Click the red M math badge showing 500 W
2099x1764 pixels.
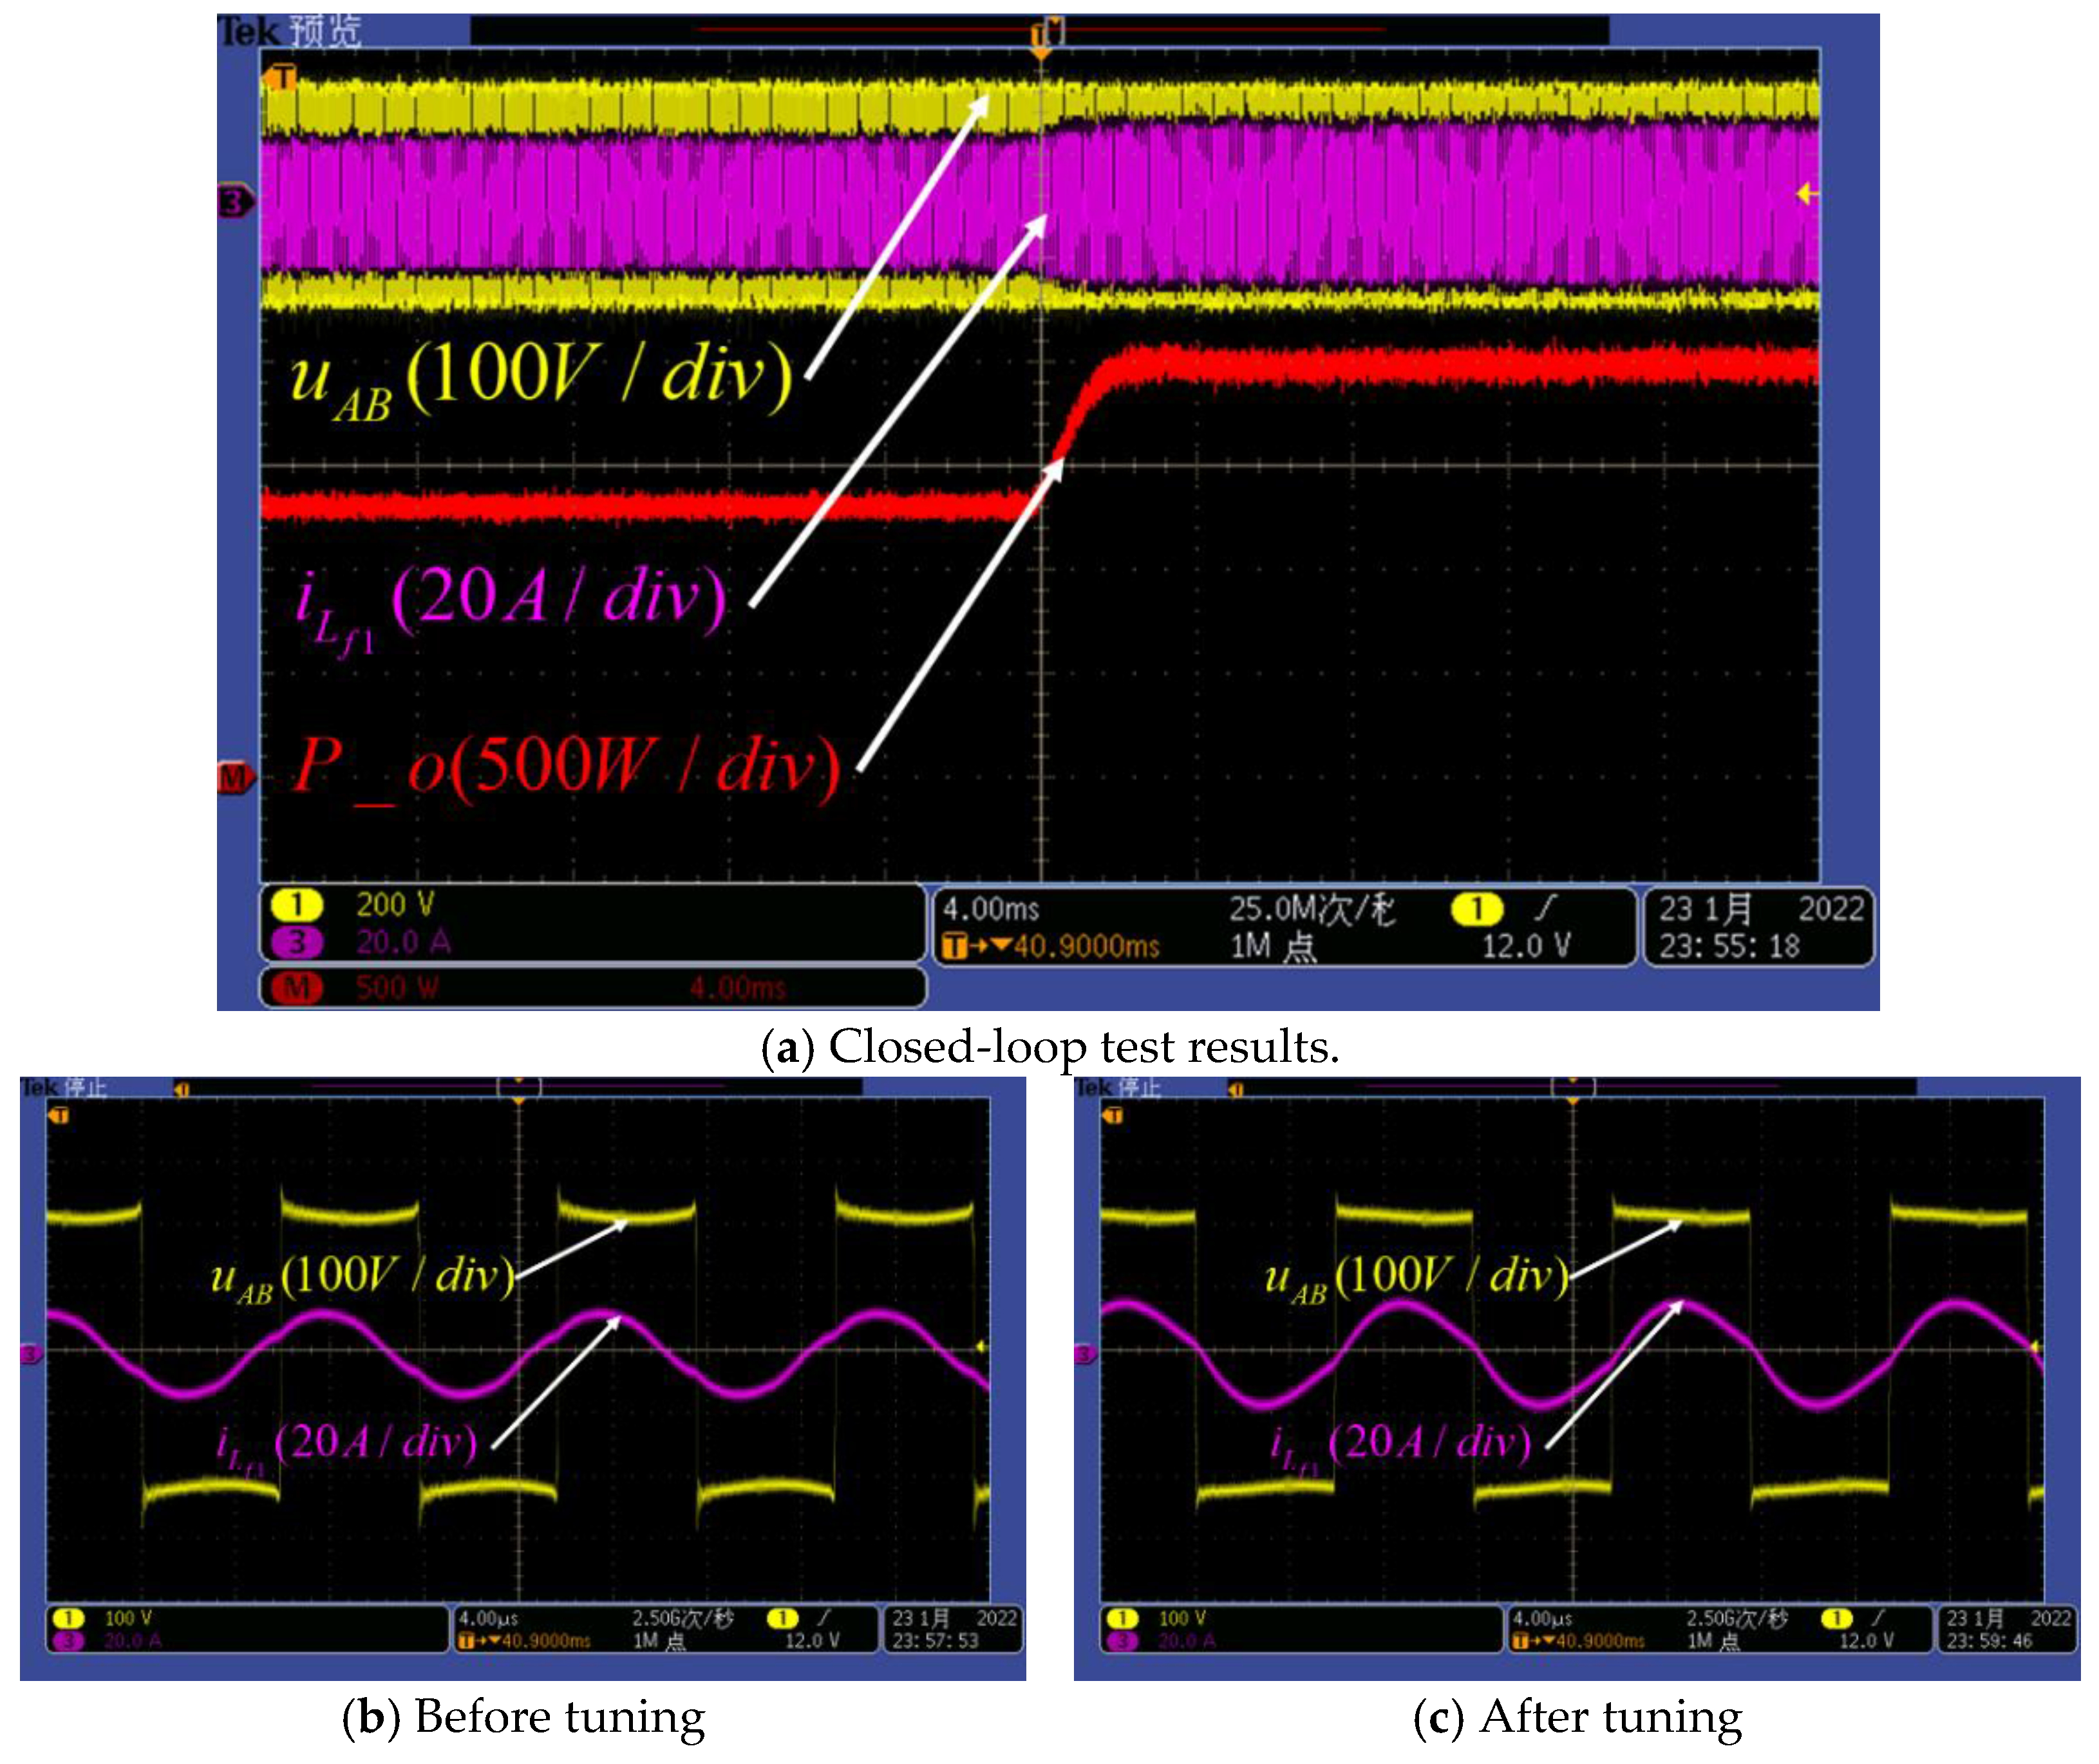pos(296,988)
